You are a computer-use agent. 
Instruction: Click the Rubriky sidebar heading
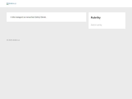96,18
